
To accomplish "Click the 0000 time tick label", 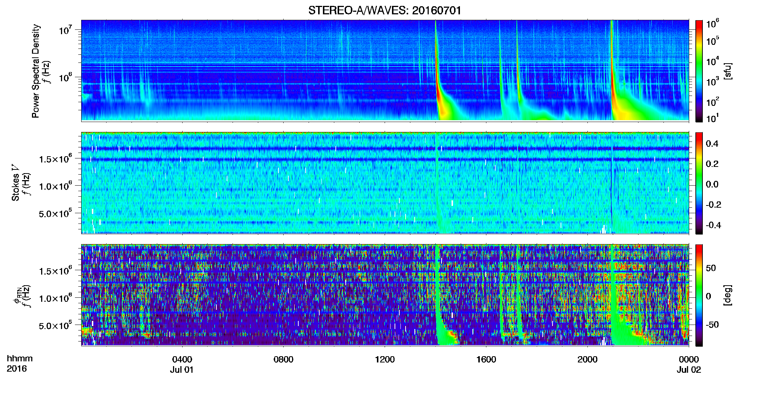I will 689,359.
